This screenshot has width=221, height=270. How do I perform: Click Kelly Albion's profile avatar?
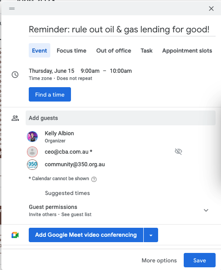point(32,137)
